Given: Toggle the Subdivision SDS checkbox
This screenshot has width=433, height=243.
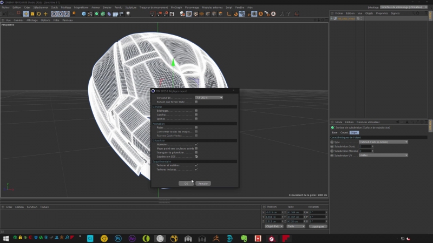Looking at the screenshot, I should click(196, 157).
